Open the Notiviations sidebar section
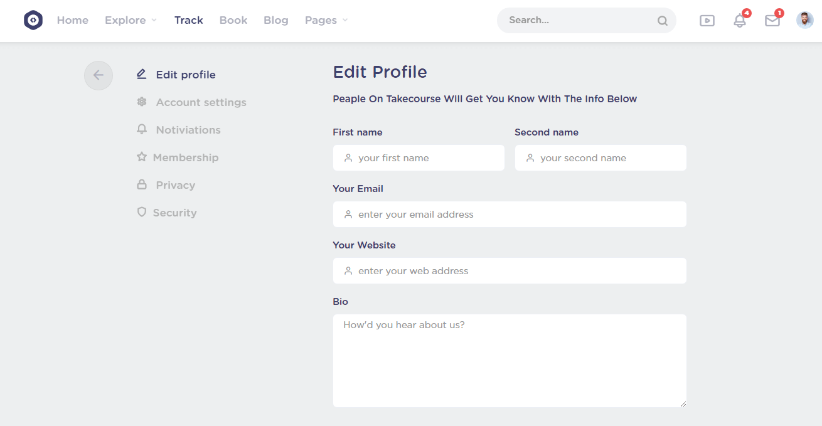This screenshot has width=822, height=426. coord(188,130)
